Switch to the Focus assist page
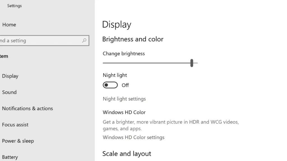 (x=15, y=125)
